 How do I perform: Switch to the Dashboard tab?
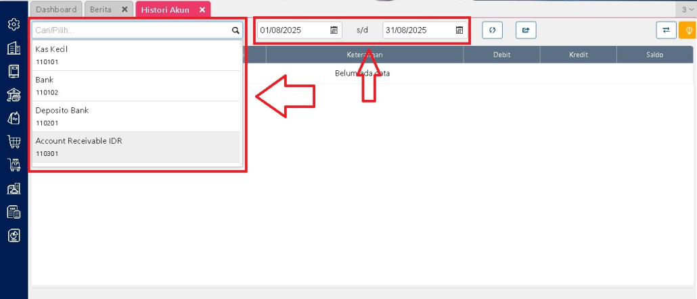point(57,9)
